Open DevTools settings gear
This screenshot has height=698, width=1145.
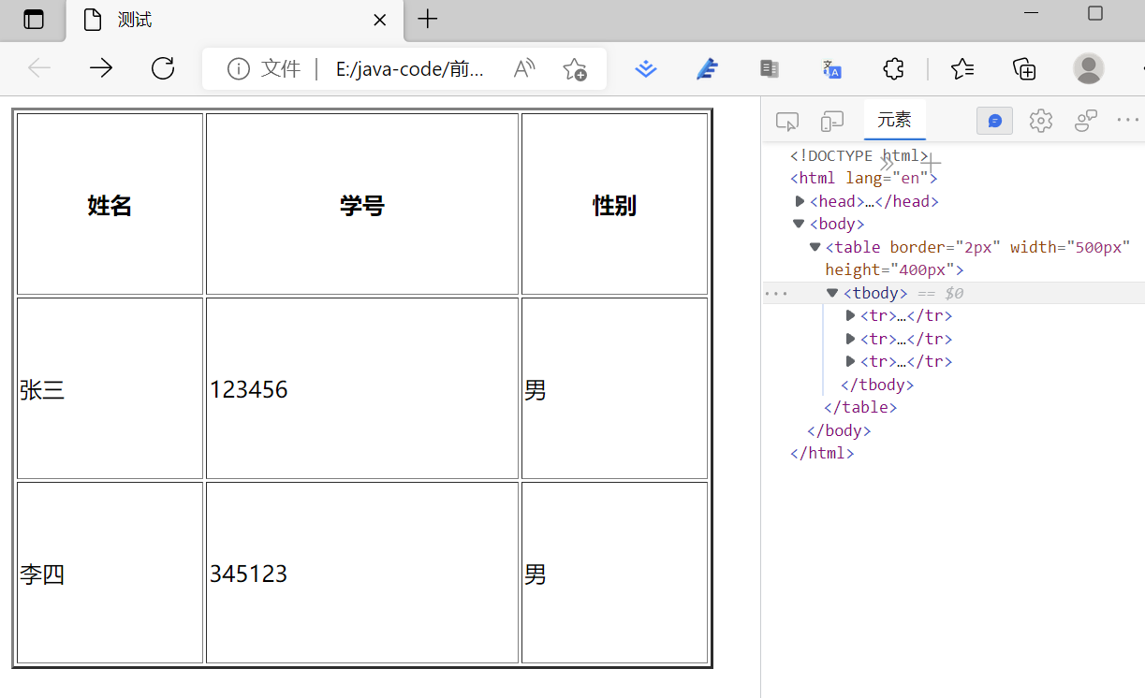1040,121
